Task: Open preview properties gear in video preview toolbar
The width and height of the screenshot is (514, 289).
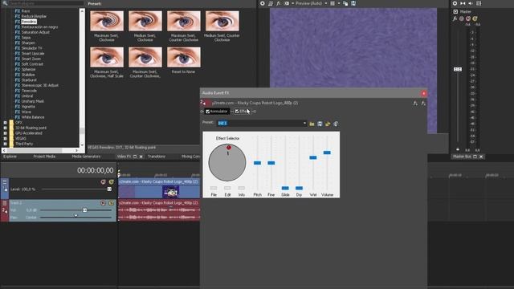Action: [263, 3]
